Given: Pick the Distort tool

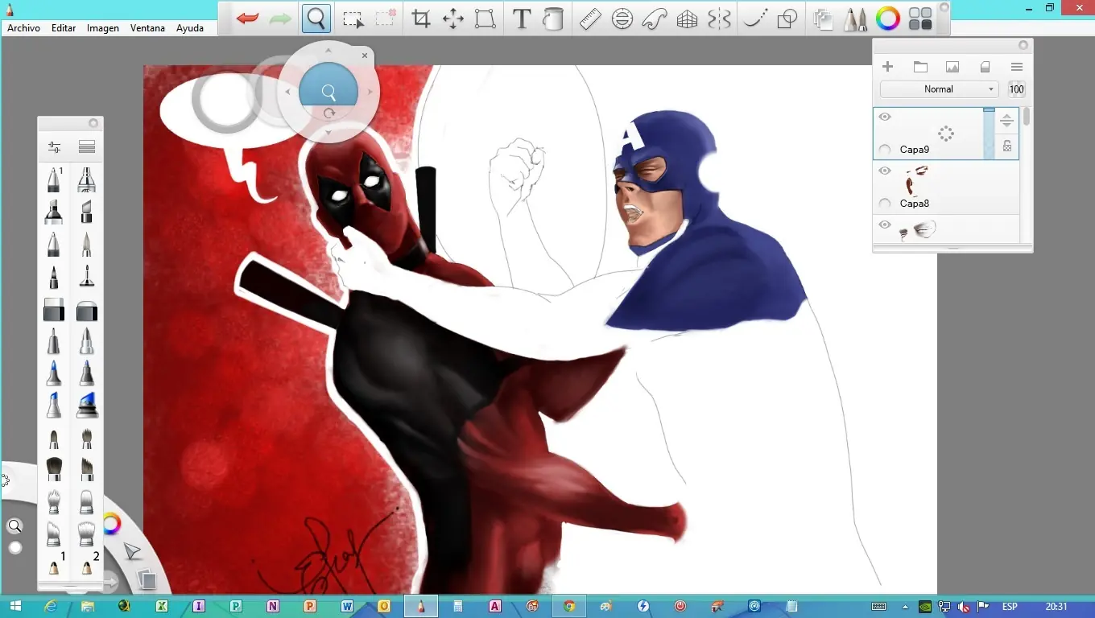Looking at the screenshot, I should click(485, 19).
